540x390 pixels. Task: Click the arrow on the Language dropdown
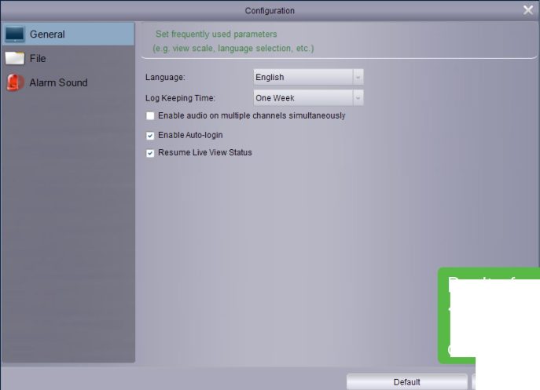358,78
